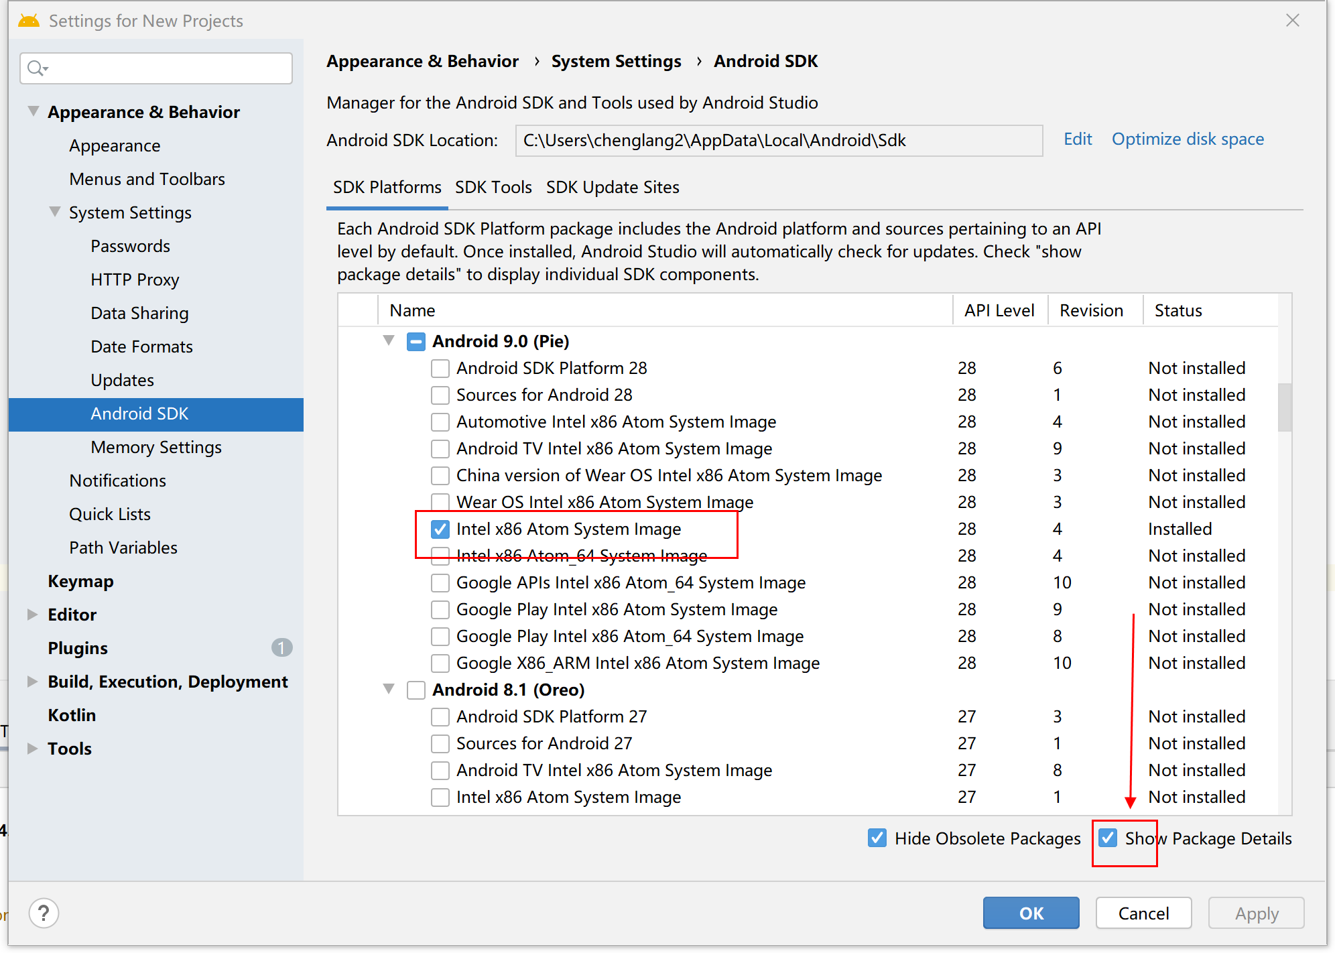
Task: Check Android SDK Platform 28
Action: tap(440, 368)
